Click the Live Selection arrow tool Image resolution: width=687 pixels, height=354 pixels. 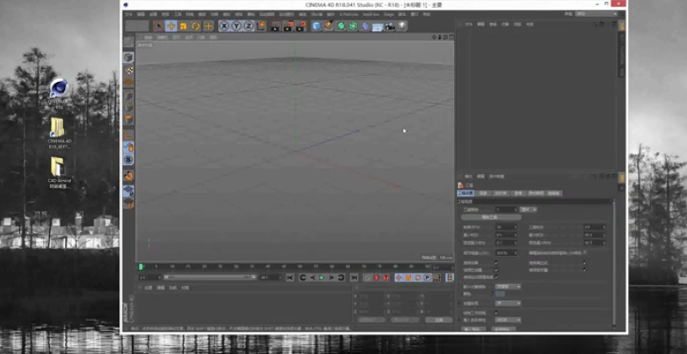click(x=158, y=26)
